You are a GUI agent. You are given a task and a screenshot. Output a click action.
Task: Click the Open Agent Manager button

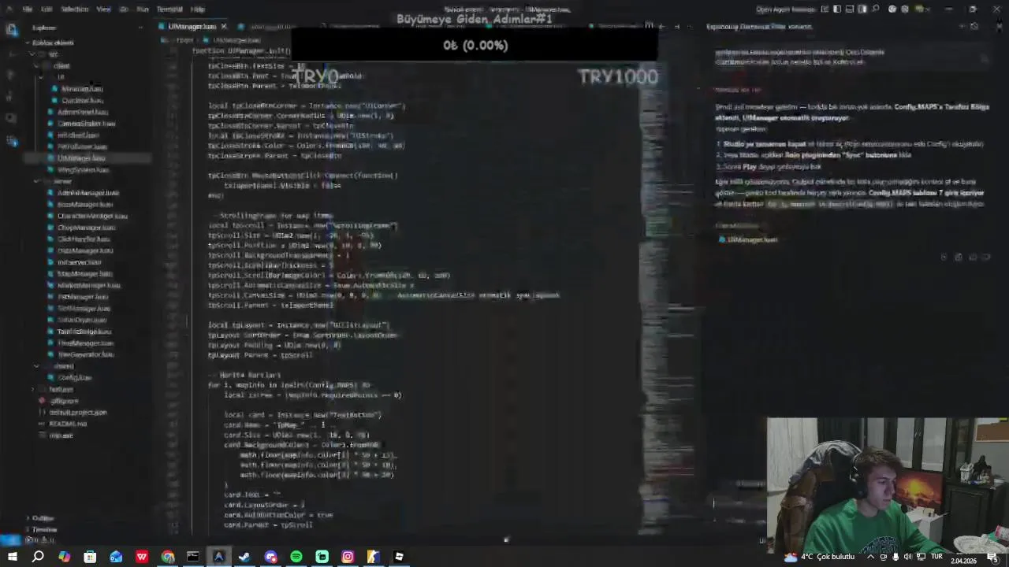(x=784, y=9)
